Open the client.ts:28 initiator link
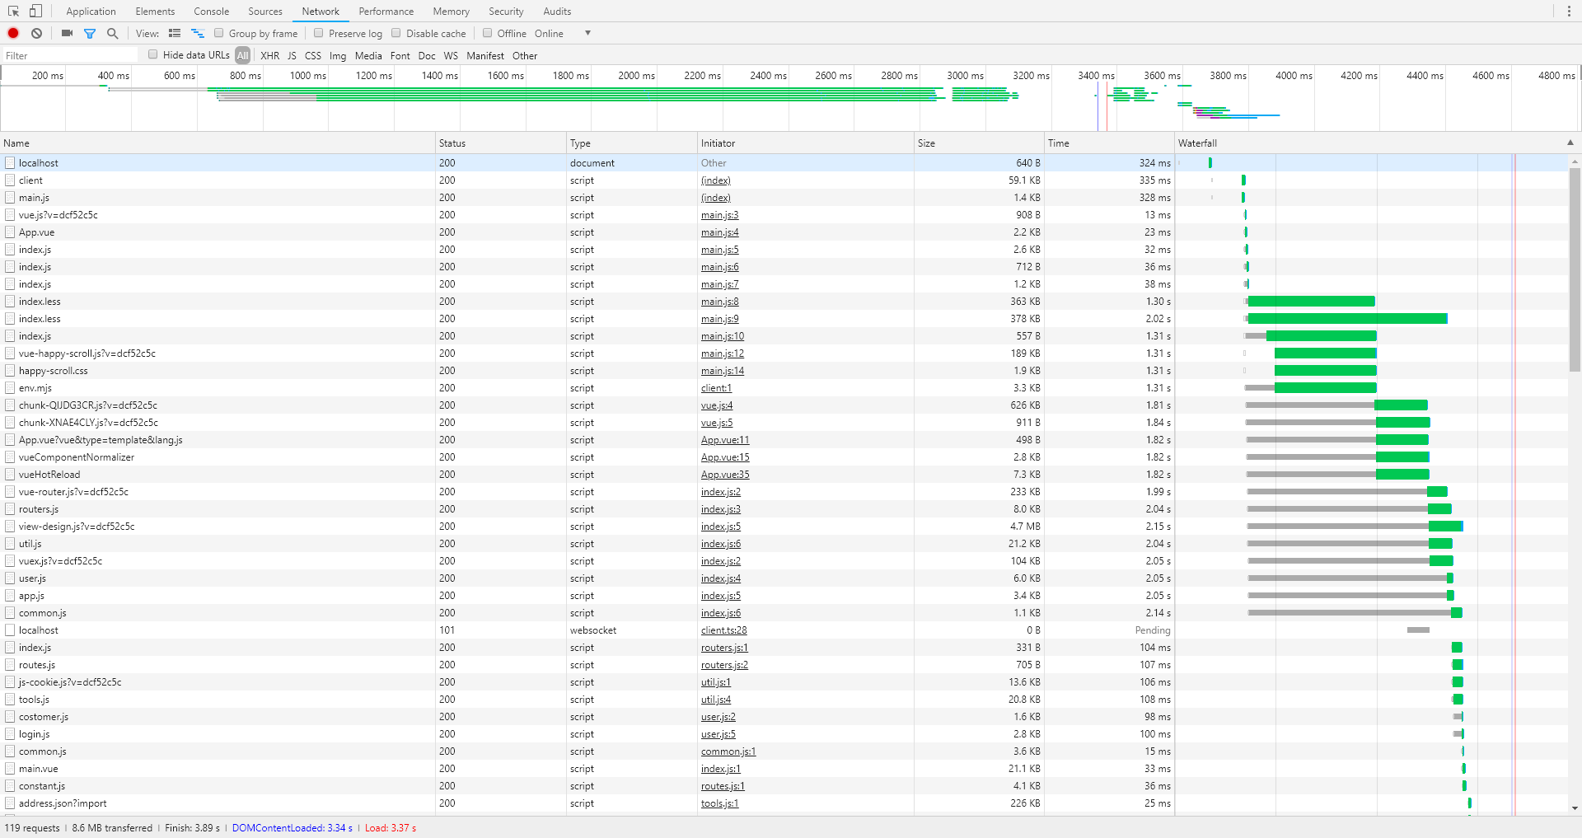This screenshot has width=1582, height=838. pos(724,630)
